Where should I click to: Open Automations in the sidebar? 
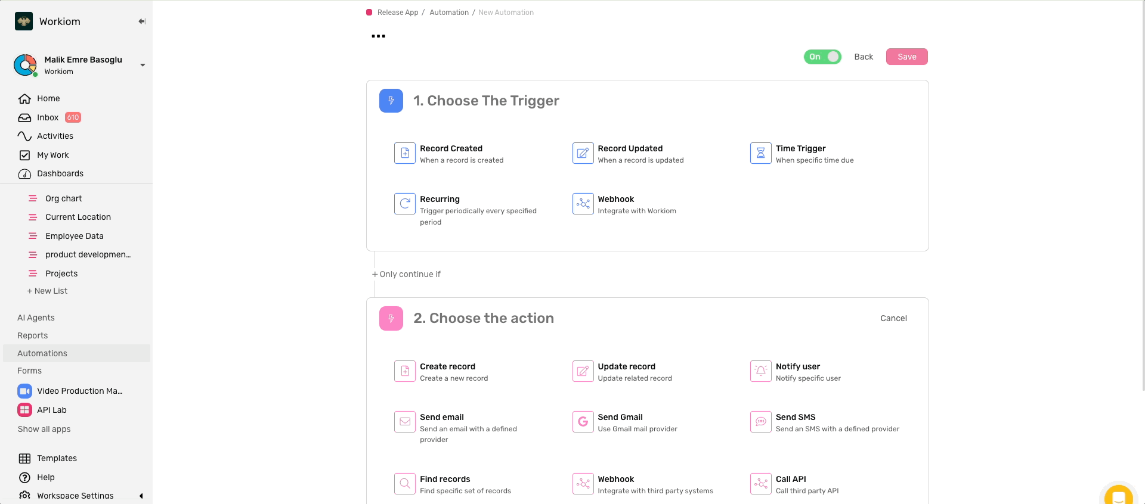click(42, 353)
